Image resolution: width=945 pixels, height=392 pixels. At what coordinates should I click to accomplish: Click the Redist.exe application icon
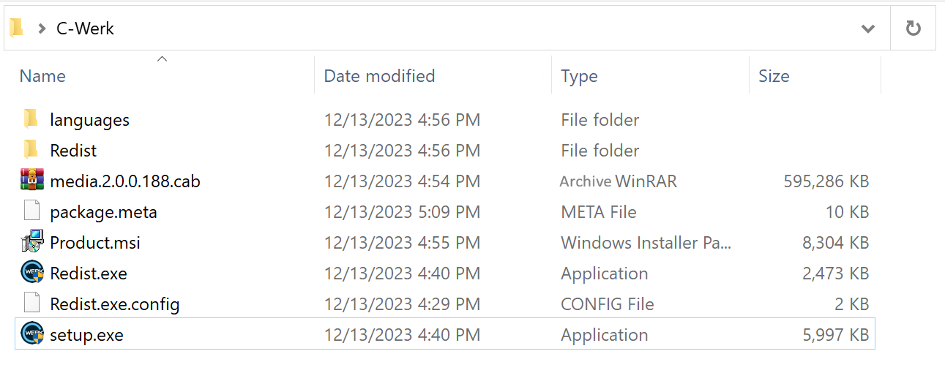click(x=31, y=273)
